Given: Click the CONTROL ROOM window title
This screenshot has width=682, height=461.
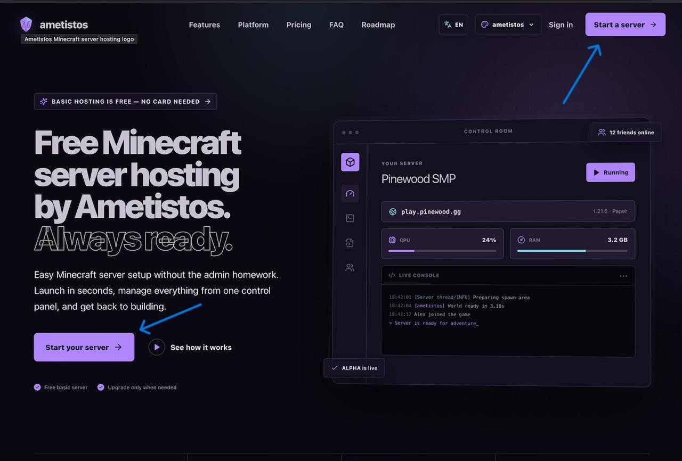Looking at the screenshot, I should (x=489, y=131).
